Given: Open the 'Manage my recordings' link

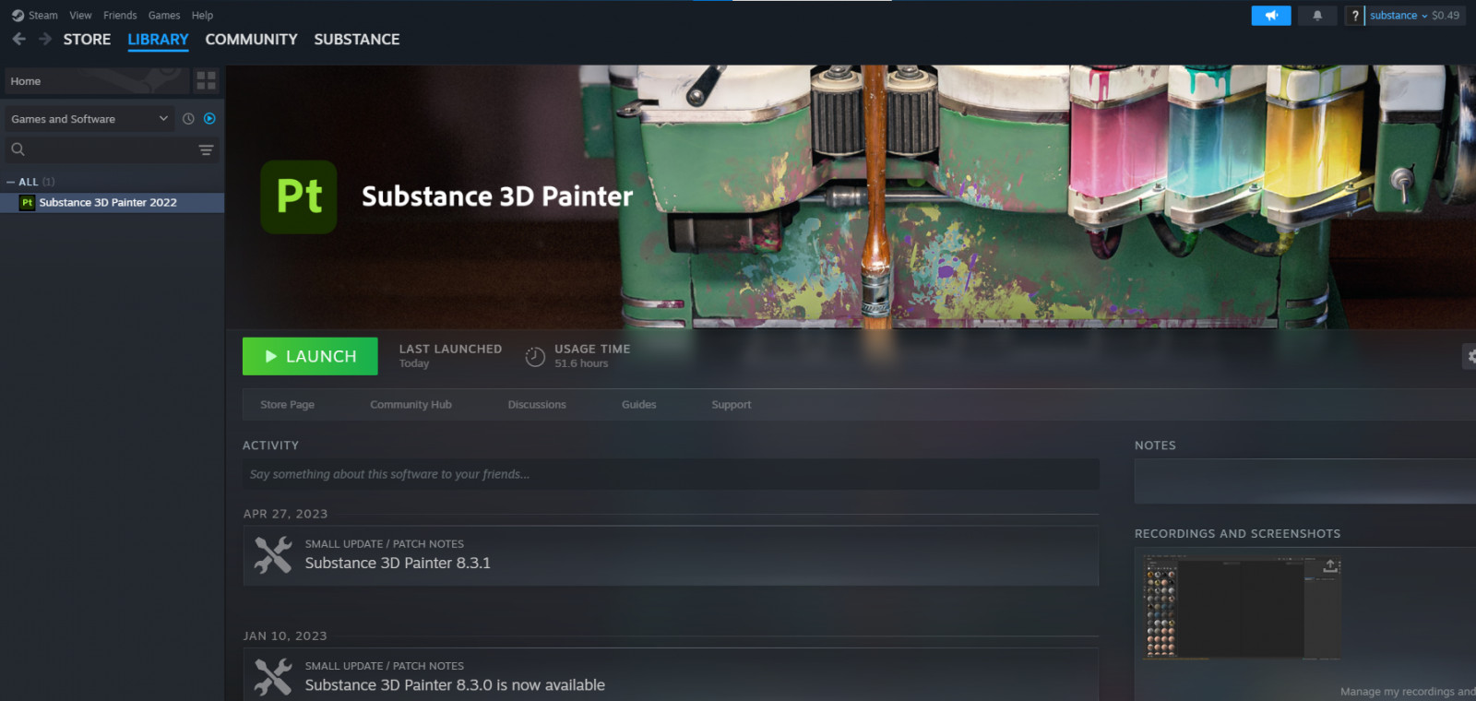Looking at the screenshot, I should (1408, 692).
